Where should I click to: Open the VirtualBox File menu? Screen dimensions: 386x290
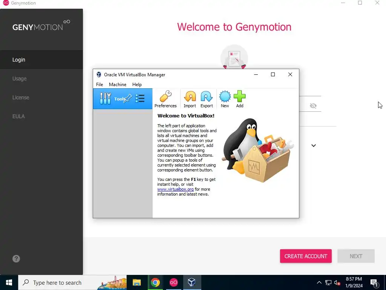click(100, 84)
